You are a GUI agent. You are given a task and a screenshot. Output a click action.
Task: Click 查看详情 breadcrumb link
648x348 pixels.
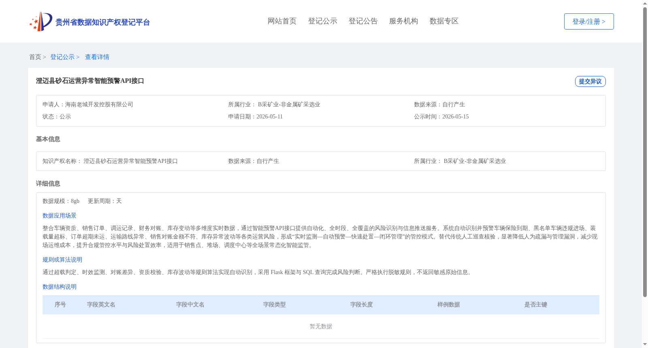[97, 57]
